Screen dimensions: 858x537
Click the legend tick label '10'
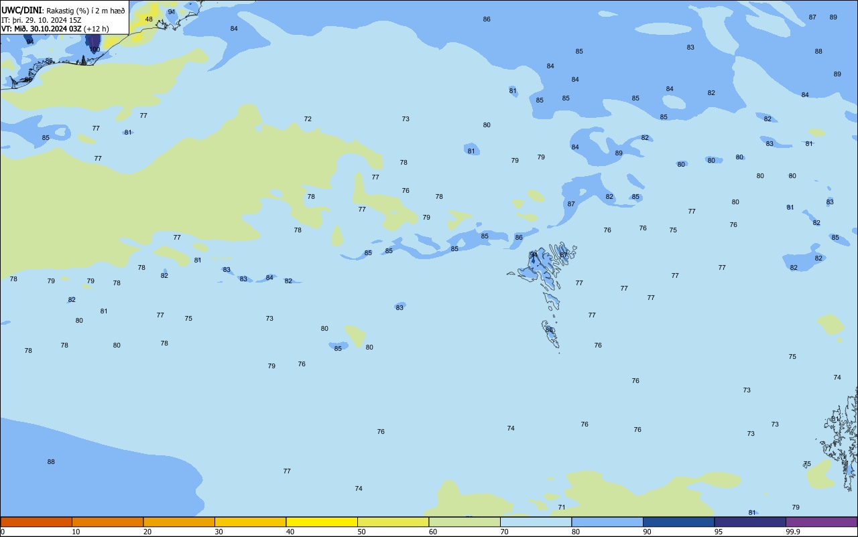pyautogui.click(x=76, y=532)
